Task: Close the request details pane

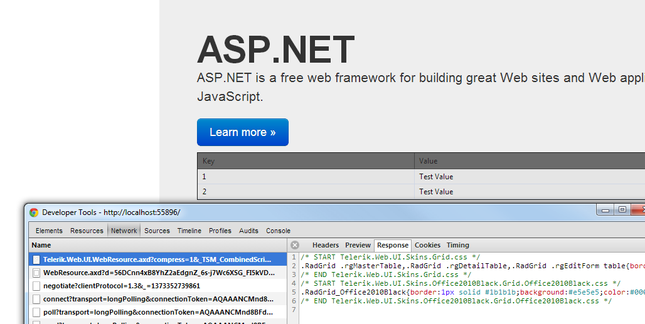Action: (x=295, y=245)
